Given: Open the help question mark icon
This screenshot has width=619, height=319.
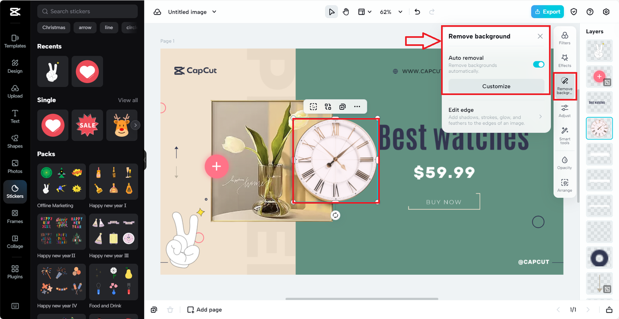Looking at the screenshot, I should 590,12.
